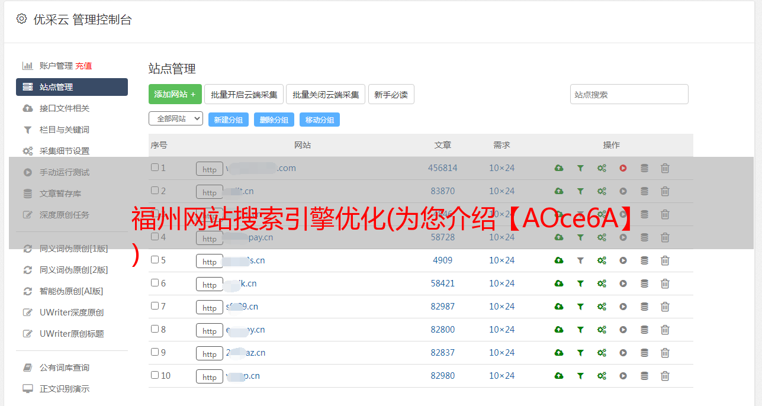Check the box for row 7
The image size is (762, 406).
[155, 306]
